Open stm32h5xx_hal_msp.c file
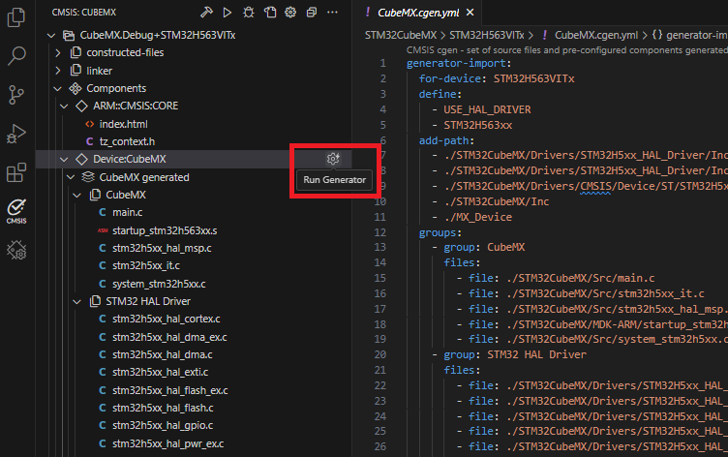Screen dimensions: 728x457 coord(162,248)
